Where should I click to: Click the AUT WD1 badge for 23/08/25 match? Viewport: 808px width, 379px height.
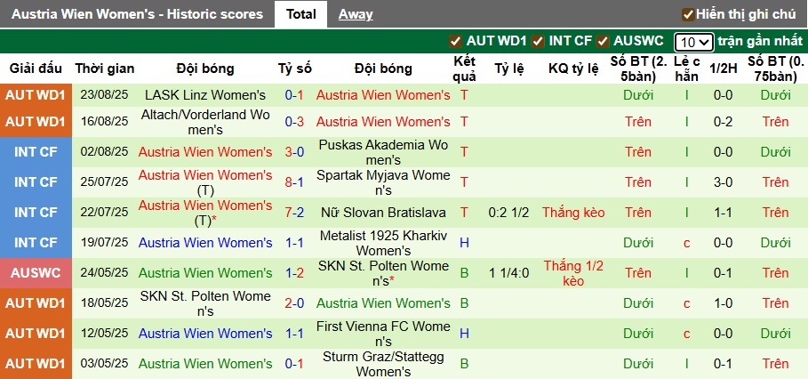tap(36, 95)
